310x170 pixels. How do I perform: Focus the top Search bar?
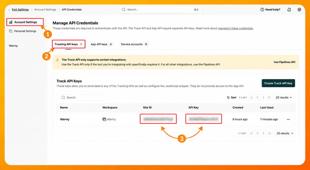(161, 10)
